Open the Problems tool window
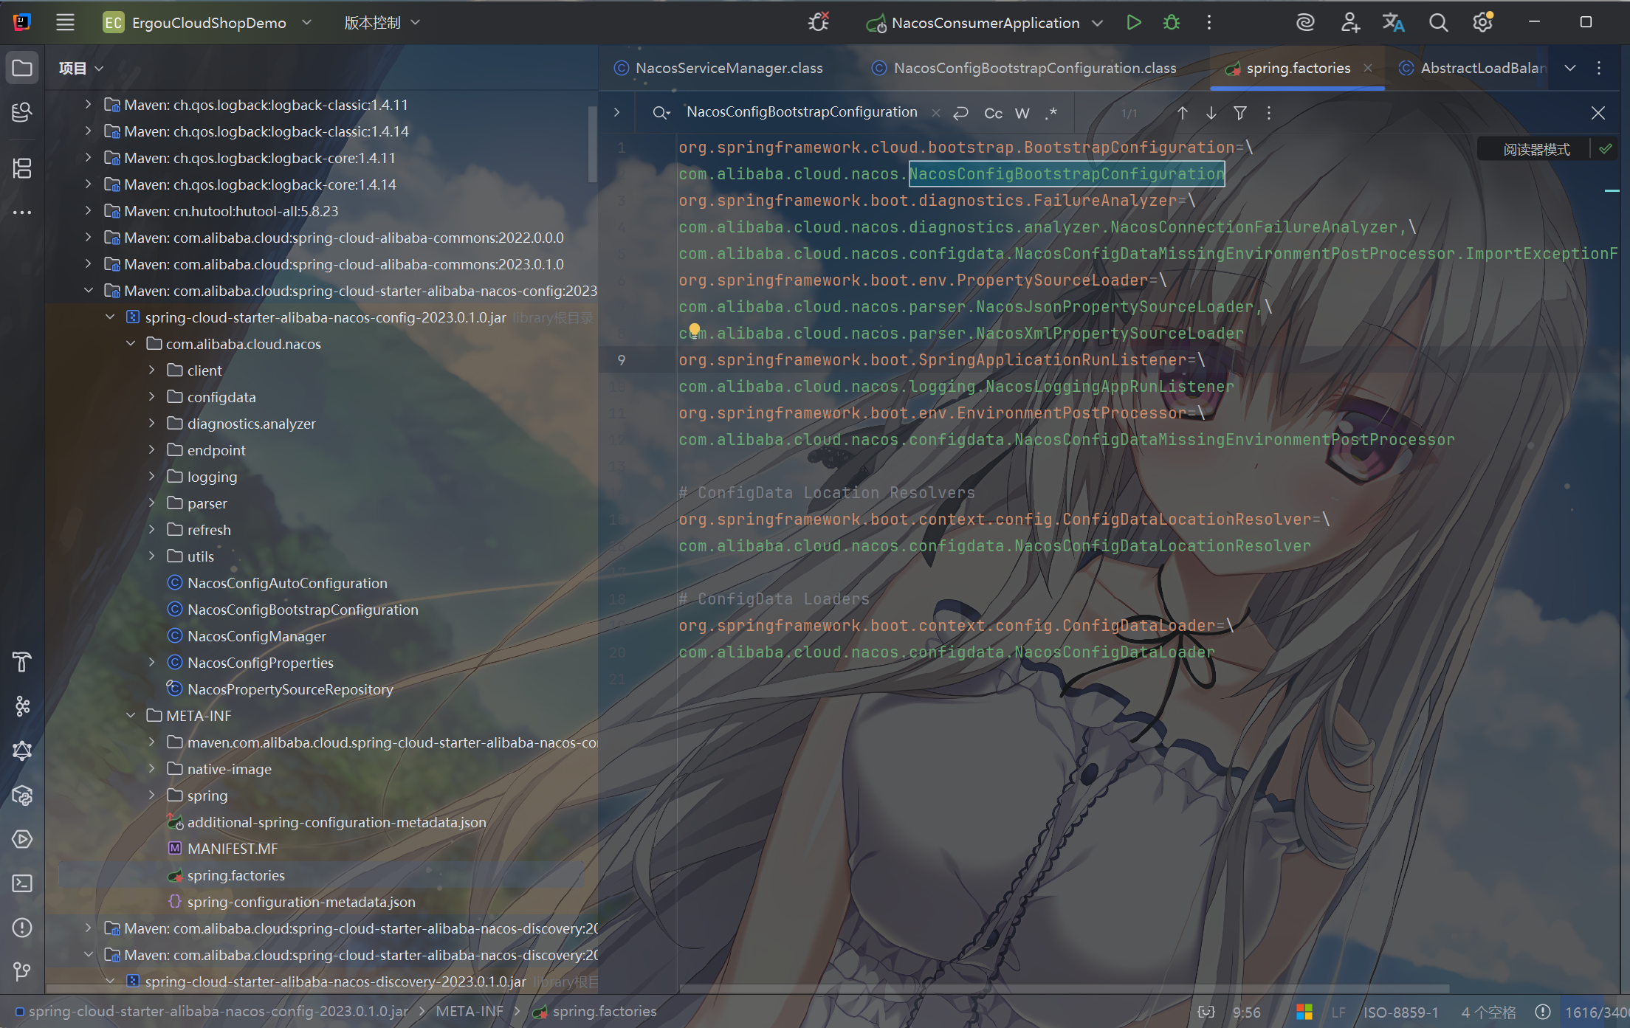The image size is (1630, 1028). point(22,928)
